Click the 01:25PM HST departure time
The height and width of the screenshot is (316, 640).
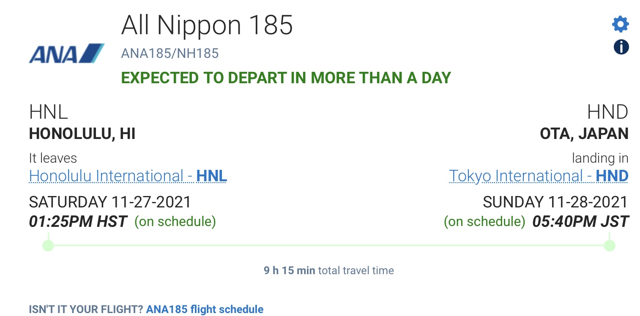tap(78, 221)
